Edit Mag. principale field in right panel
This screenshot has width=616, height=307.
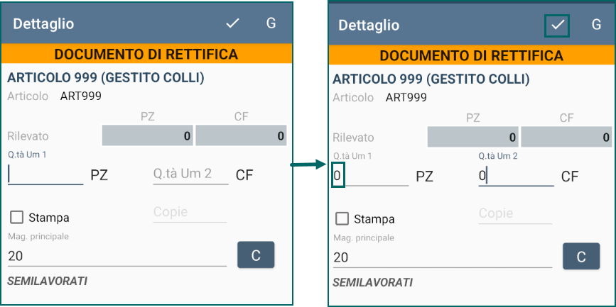[443, 258]
